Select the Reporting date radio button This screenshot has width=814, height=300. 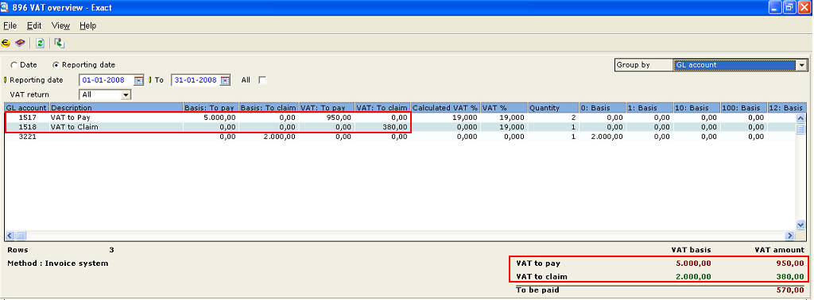tap(56, 65)
